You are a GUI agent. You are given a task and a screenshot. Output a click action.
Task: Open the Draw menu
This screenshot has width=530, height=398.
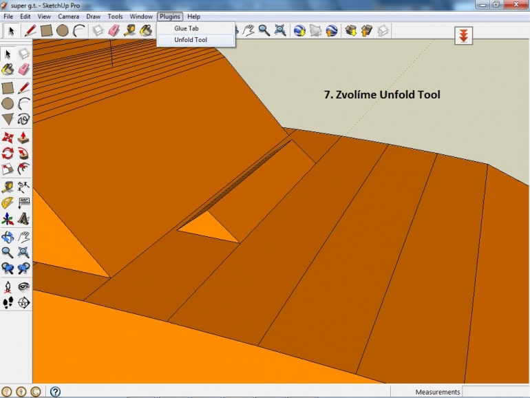point(94,17)
